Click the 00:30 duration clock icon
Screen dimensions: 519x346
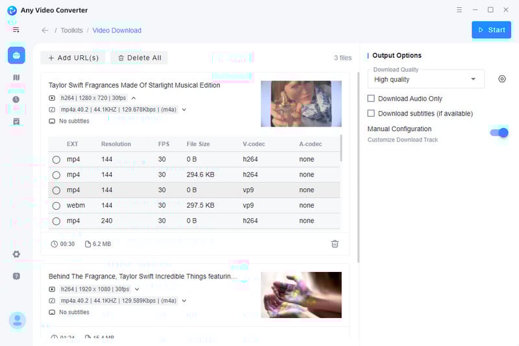click(54, 244)
